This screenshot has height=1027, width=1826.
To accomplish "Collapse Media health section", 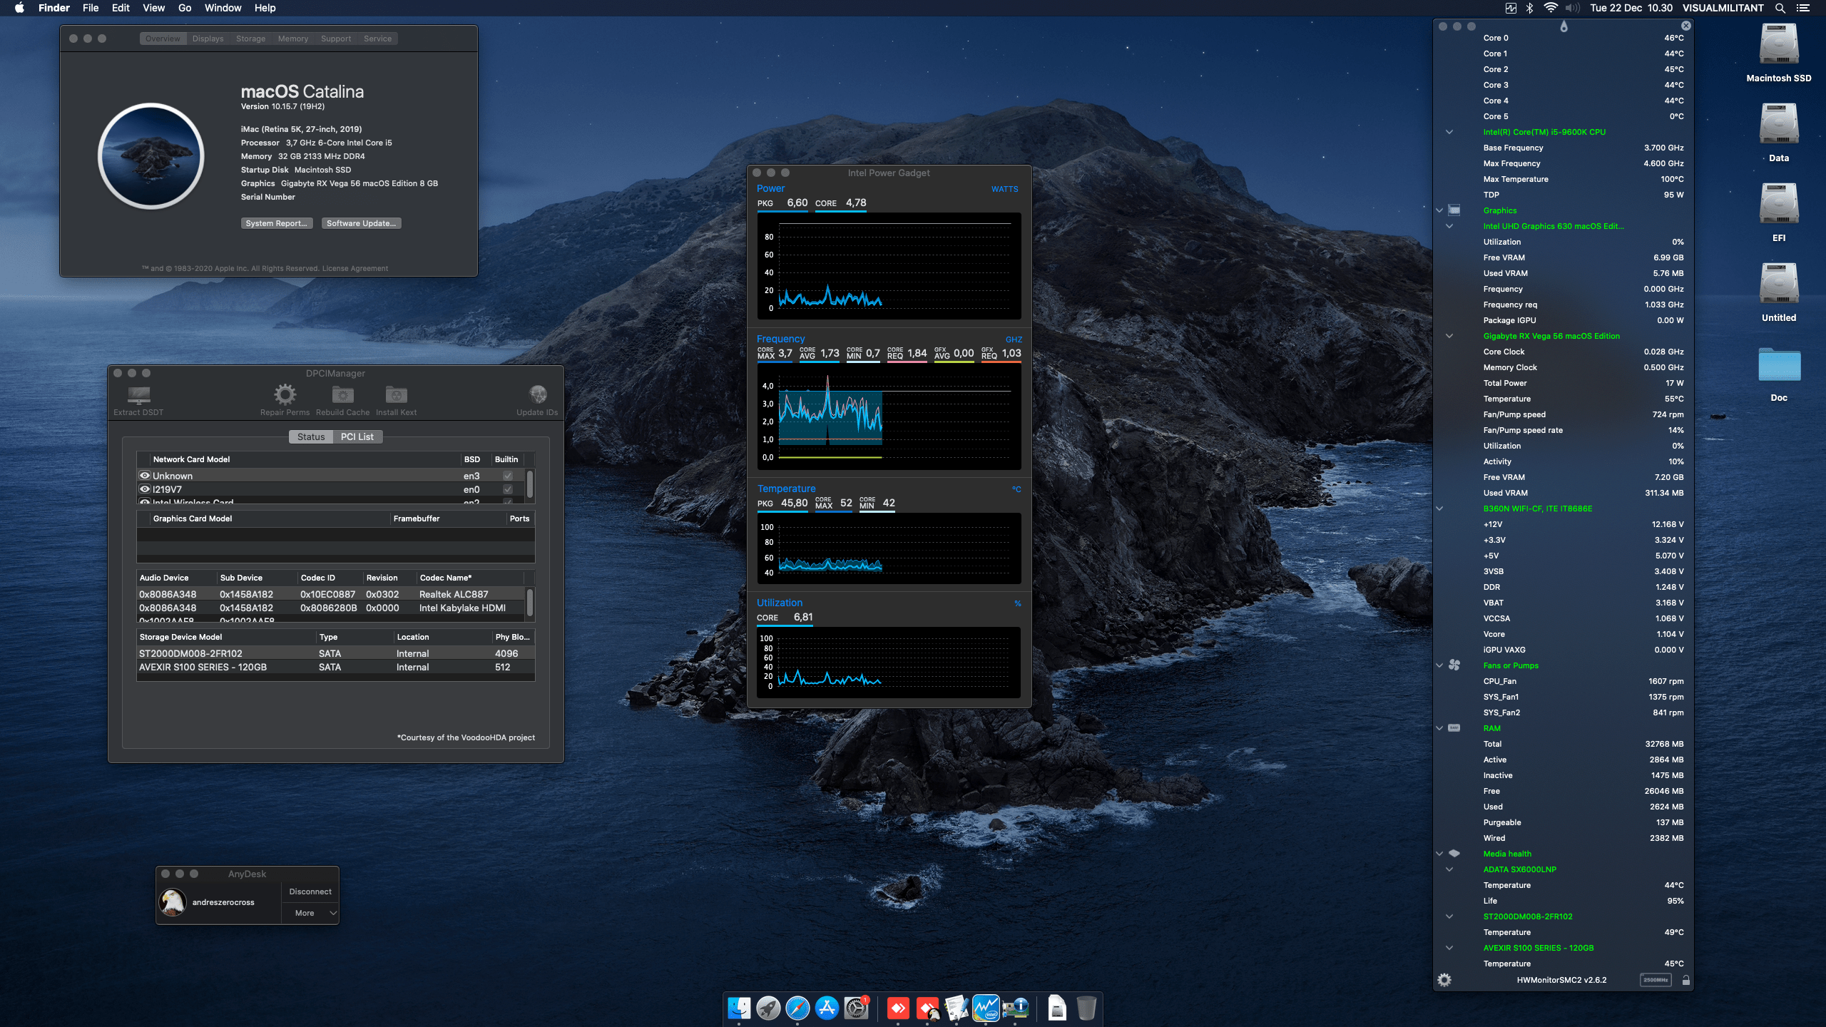I will click(x=1439, y=854).
